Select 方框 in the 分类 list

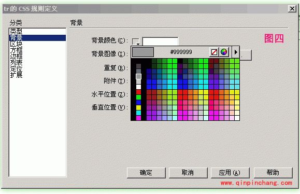(x=37, y=50)
